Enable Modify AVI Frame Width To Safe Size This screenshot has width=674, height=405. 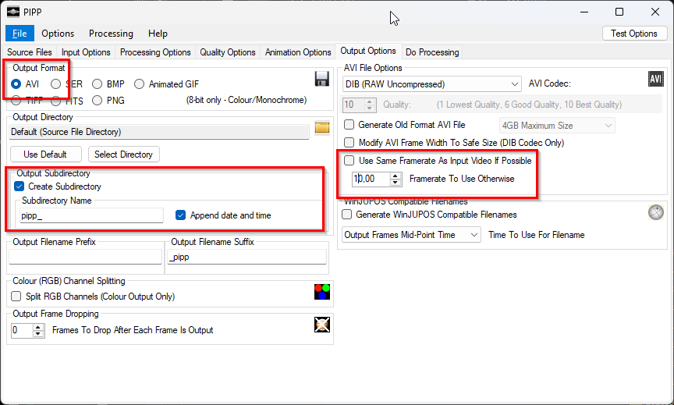point(349,142)
